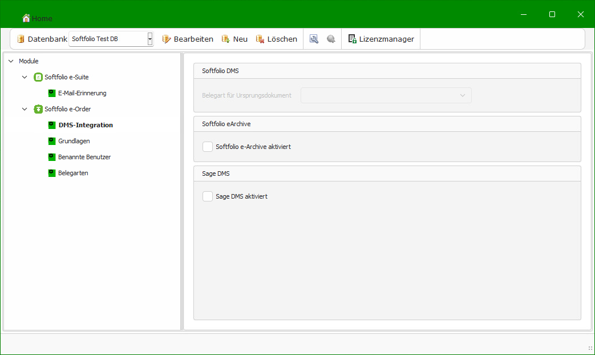
Task: Select Grundlagen tree entry
Action: click(x=74, y=141)
